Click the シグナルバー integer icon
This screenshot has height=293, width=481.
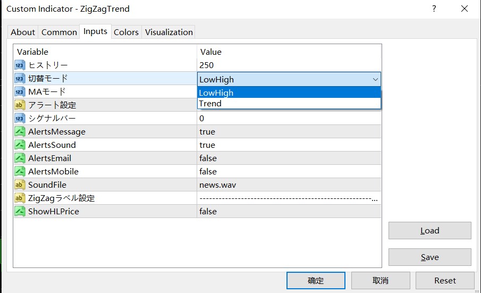[x=20, y=118]
